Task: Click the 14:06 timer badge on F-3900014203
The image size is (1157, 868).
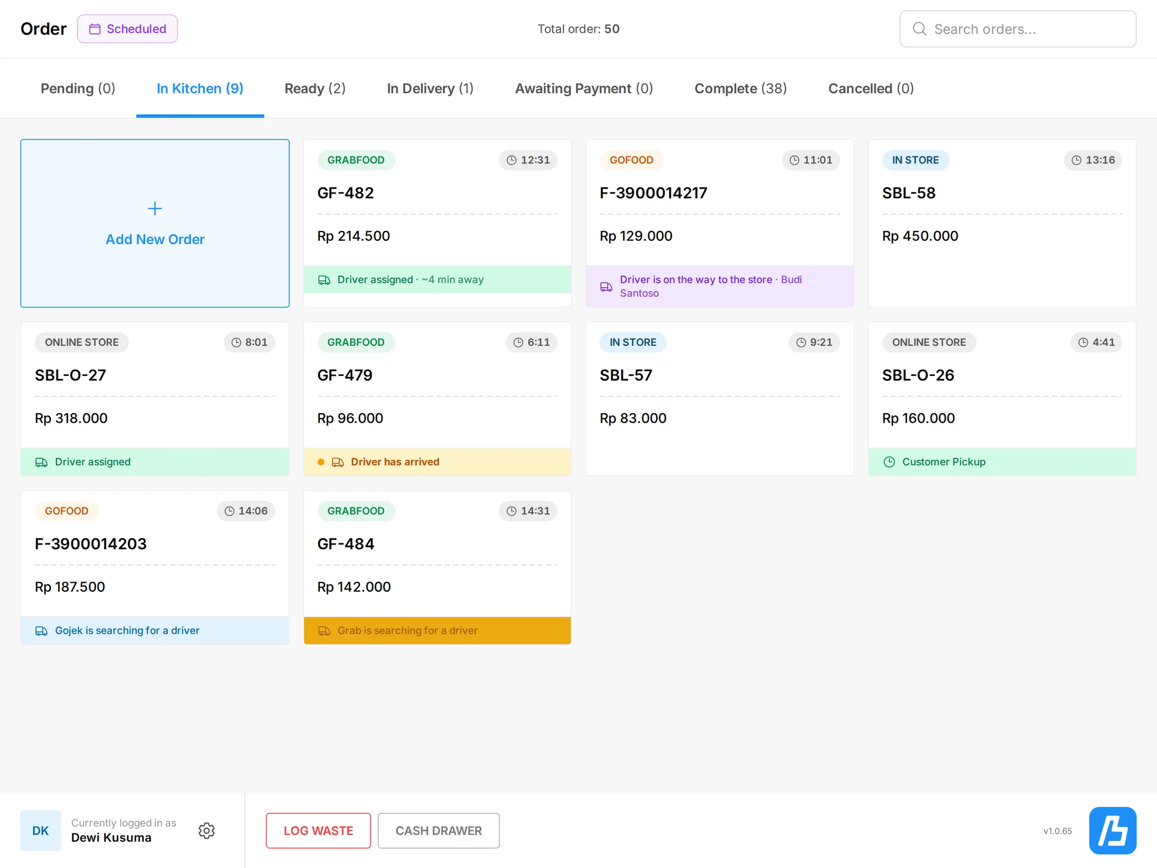Action: (x=246, y=511)
